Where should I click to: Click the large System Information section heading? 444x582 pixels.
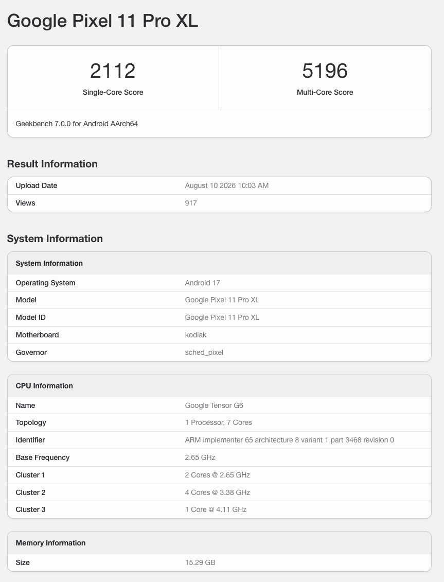point(55,238)
